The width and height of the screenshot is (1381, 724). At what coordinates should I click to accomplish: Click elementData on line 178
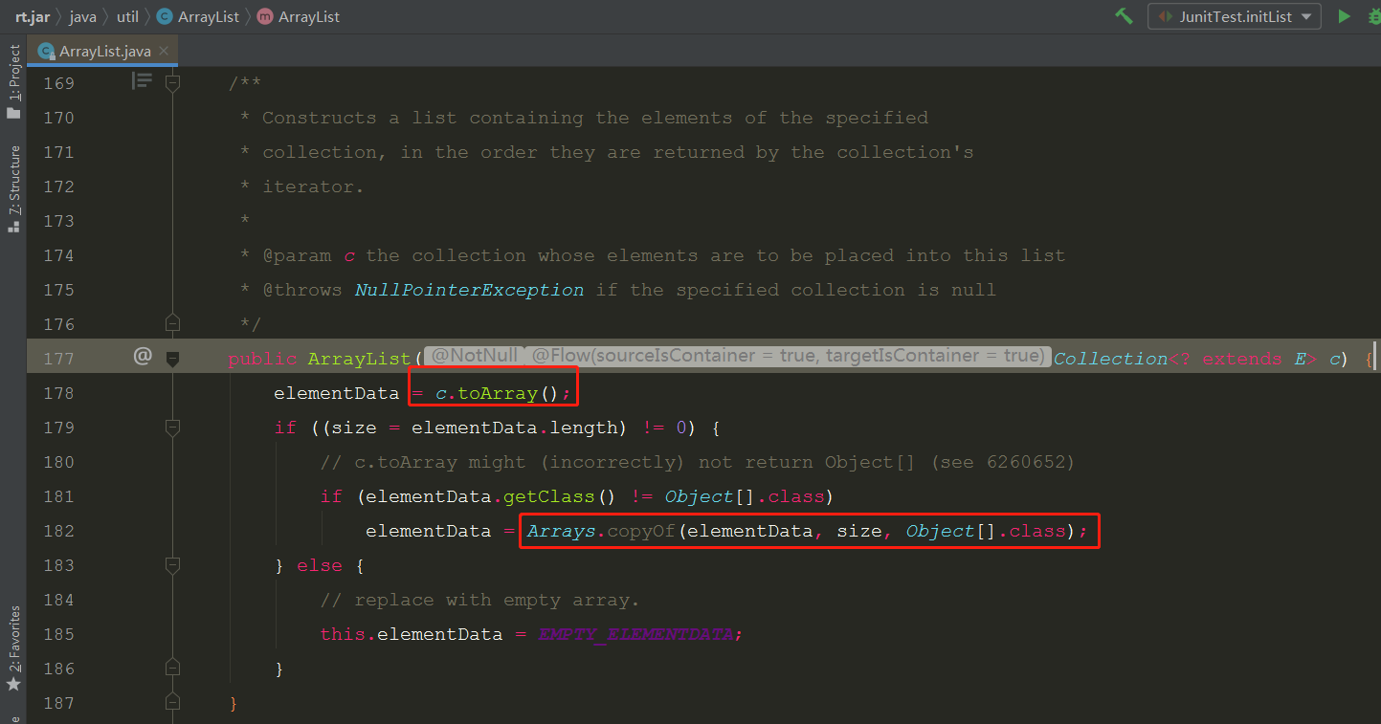(x=336, y=393)
